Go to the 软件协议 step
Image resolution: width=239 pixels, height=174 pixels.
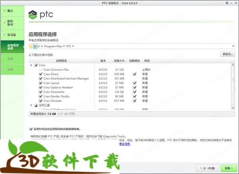(12, 23)
